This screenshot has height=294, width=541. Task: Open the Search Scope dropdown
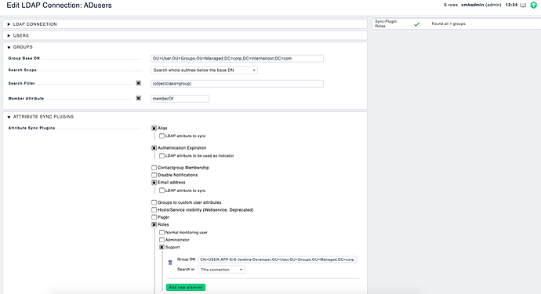pyautogui.click(x=205, y=70)
